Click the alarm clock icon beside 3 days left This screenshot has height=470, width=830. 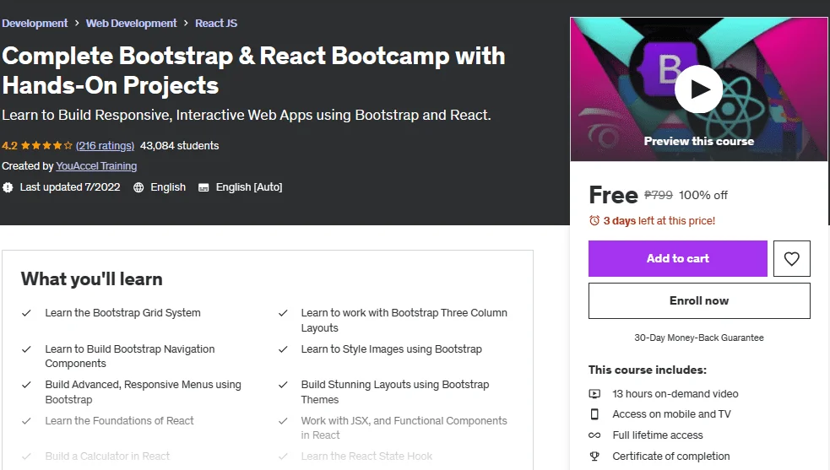(x=594, y=221)
